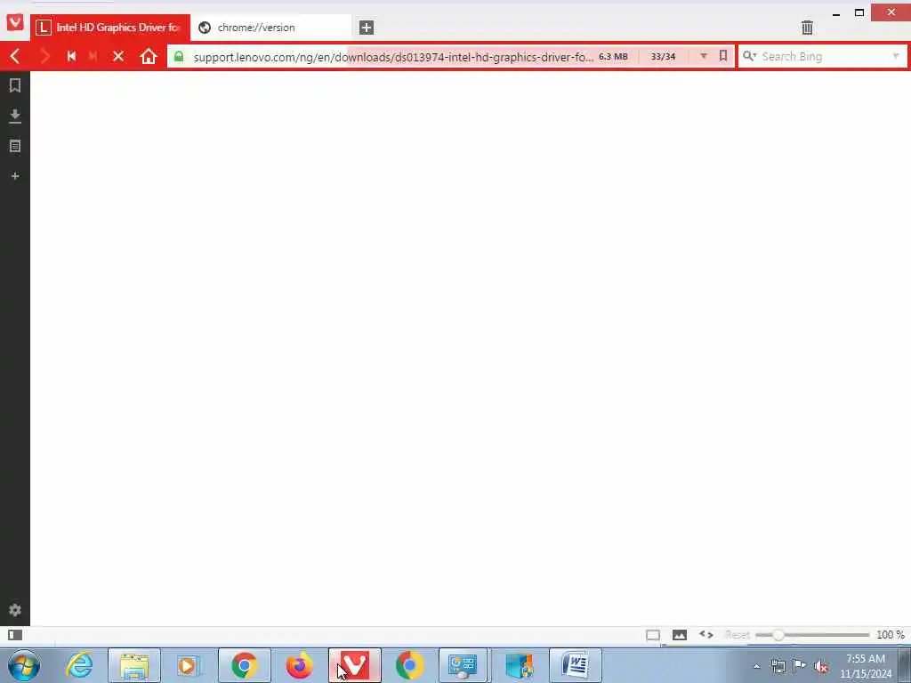Bookmark this page from address bar
The width and height of the screenshot is (911, 683).
(722, 56)
